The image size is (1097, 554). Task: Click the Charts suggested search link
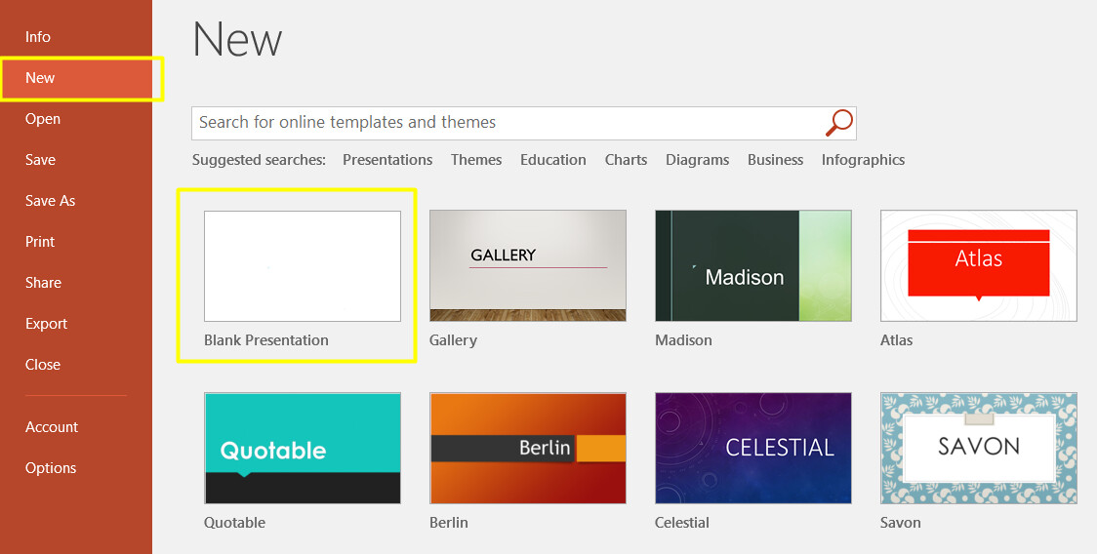point(626,160)
